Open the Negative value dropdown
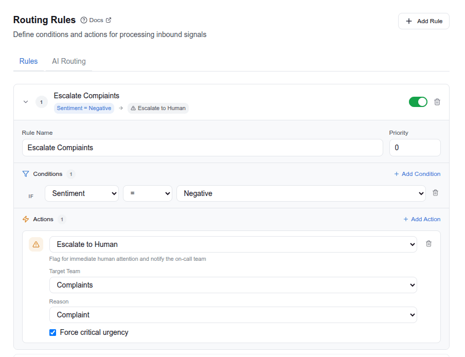This screenshot has width=465, height=357. 300,193
